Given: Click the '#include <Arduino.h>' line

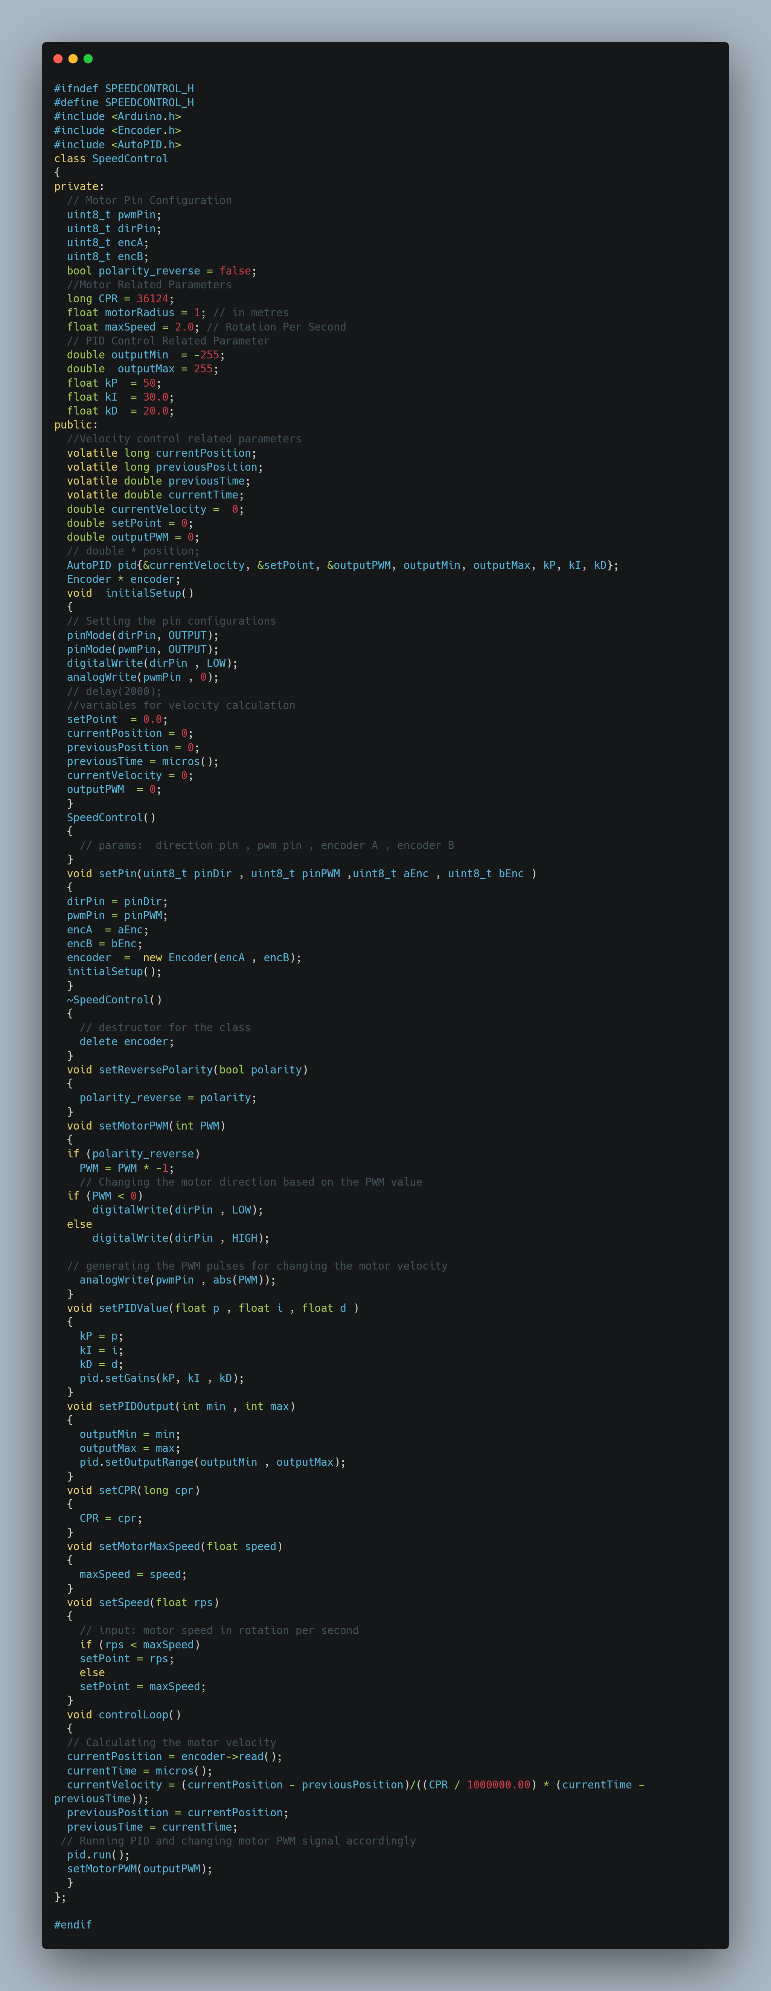Looking at the screenshot, I should pos(117,117).
